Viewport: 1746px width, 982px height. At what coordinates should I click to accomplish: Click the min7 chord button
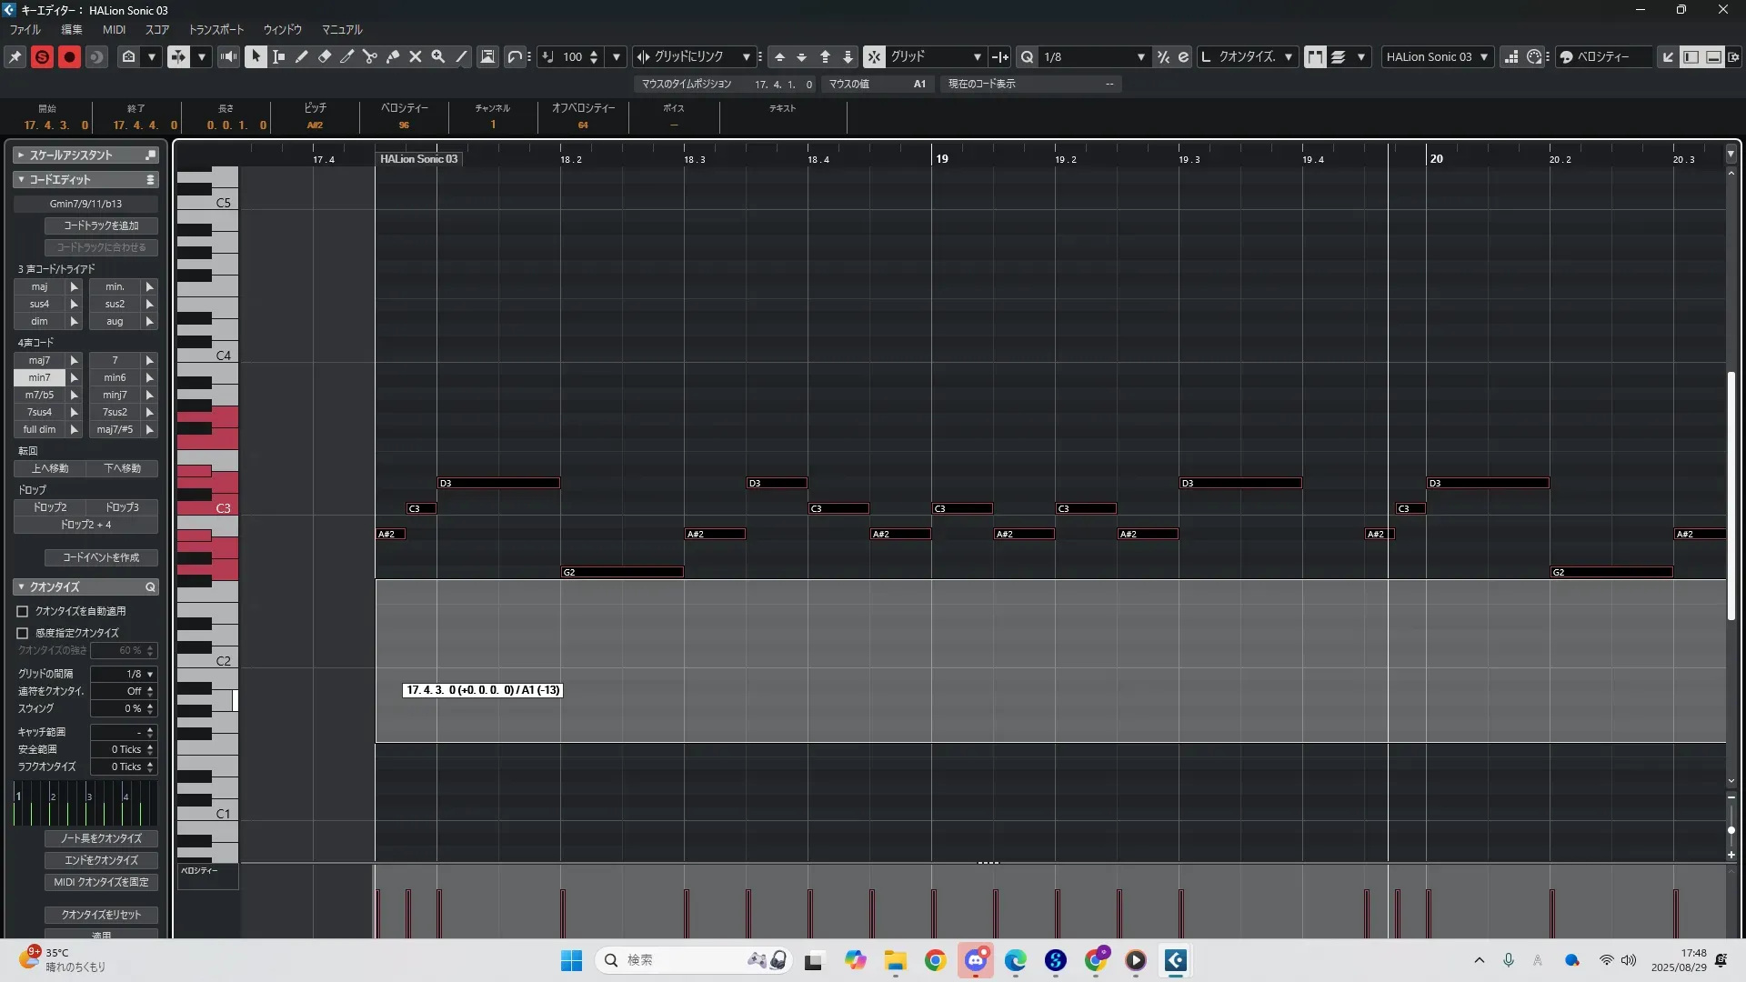[39, 377]
